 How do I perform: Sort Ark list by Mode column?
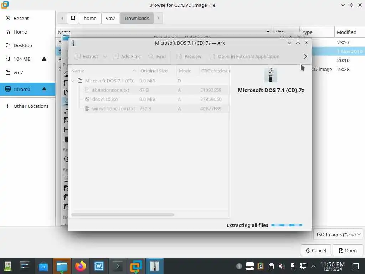pos(187,71)
